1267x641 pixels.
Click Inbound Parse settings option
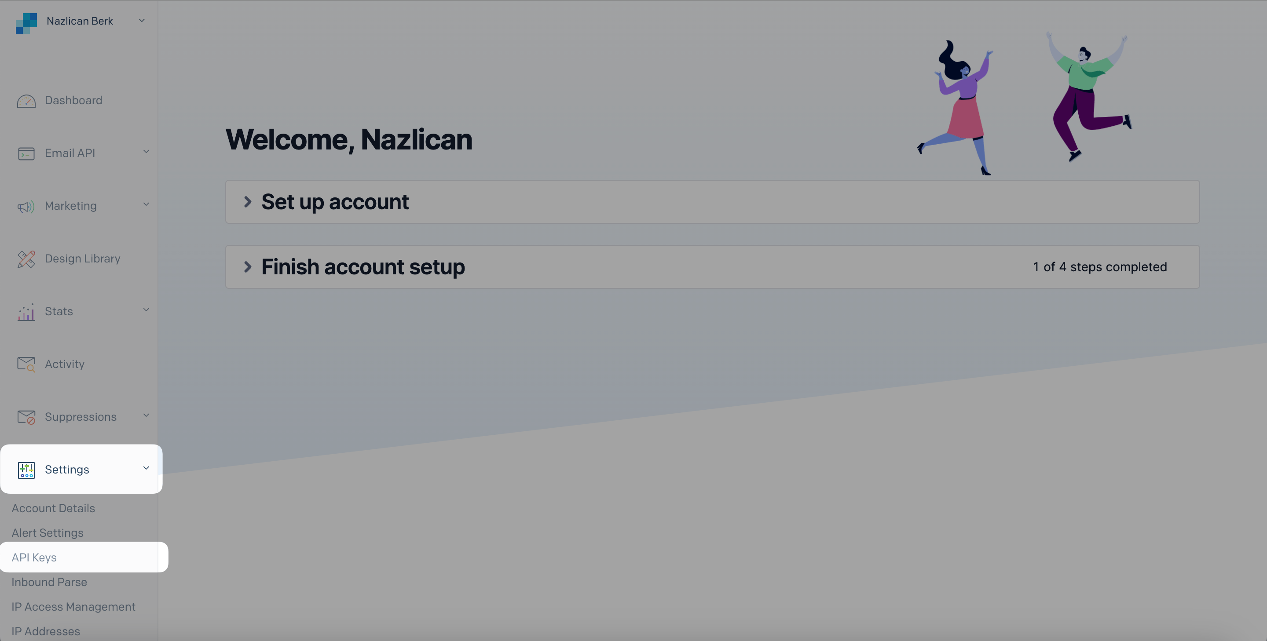click(49, 581)
